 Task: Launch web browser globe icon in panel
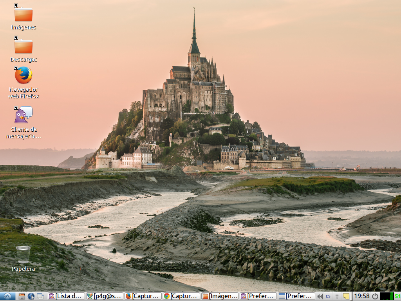point(31,296)
